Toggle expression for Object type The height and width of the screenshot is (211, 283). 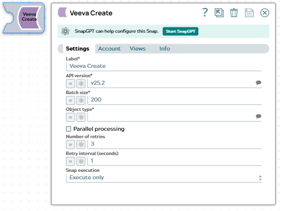point(70,117)
